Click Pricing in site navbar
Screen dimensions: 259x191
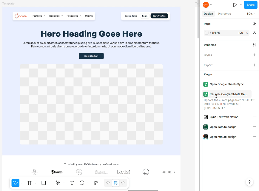pyautogui.click(x=89, y=16)
